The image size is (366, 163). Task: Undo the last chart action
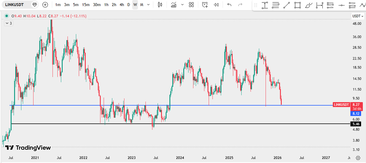(x=229, y=5)
